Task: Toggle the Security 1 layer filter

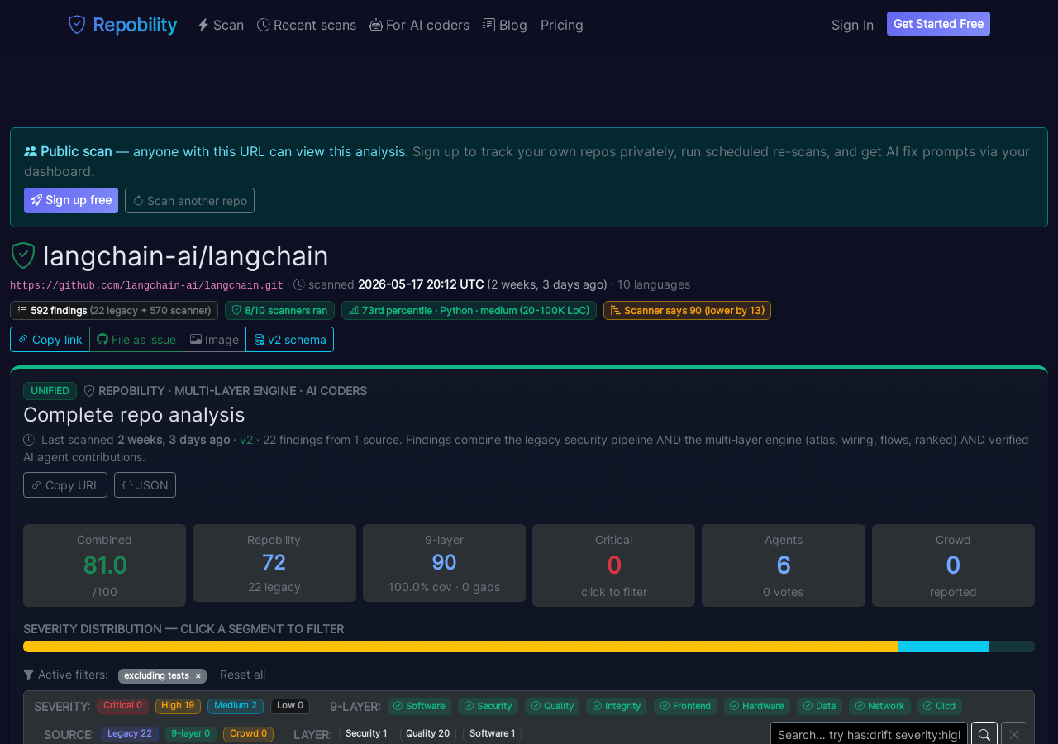Action: [366, 733]
